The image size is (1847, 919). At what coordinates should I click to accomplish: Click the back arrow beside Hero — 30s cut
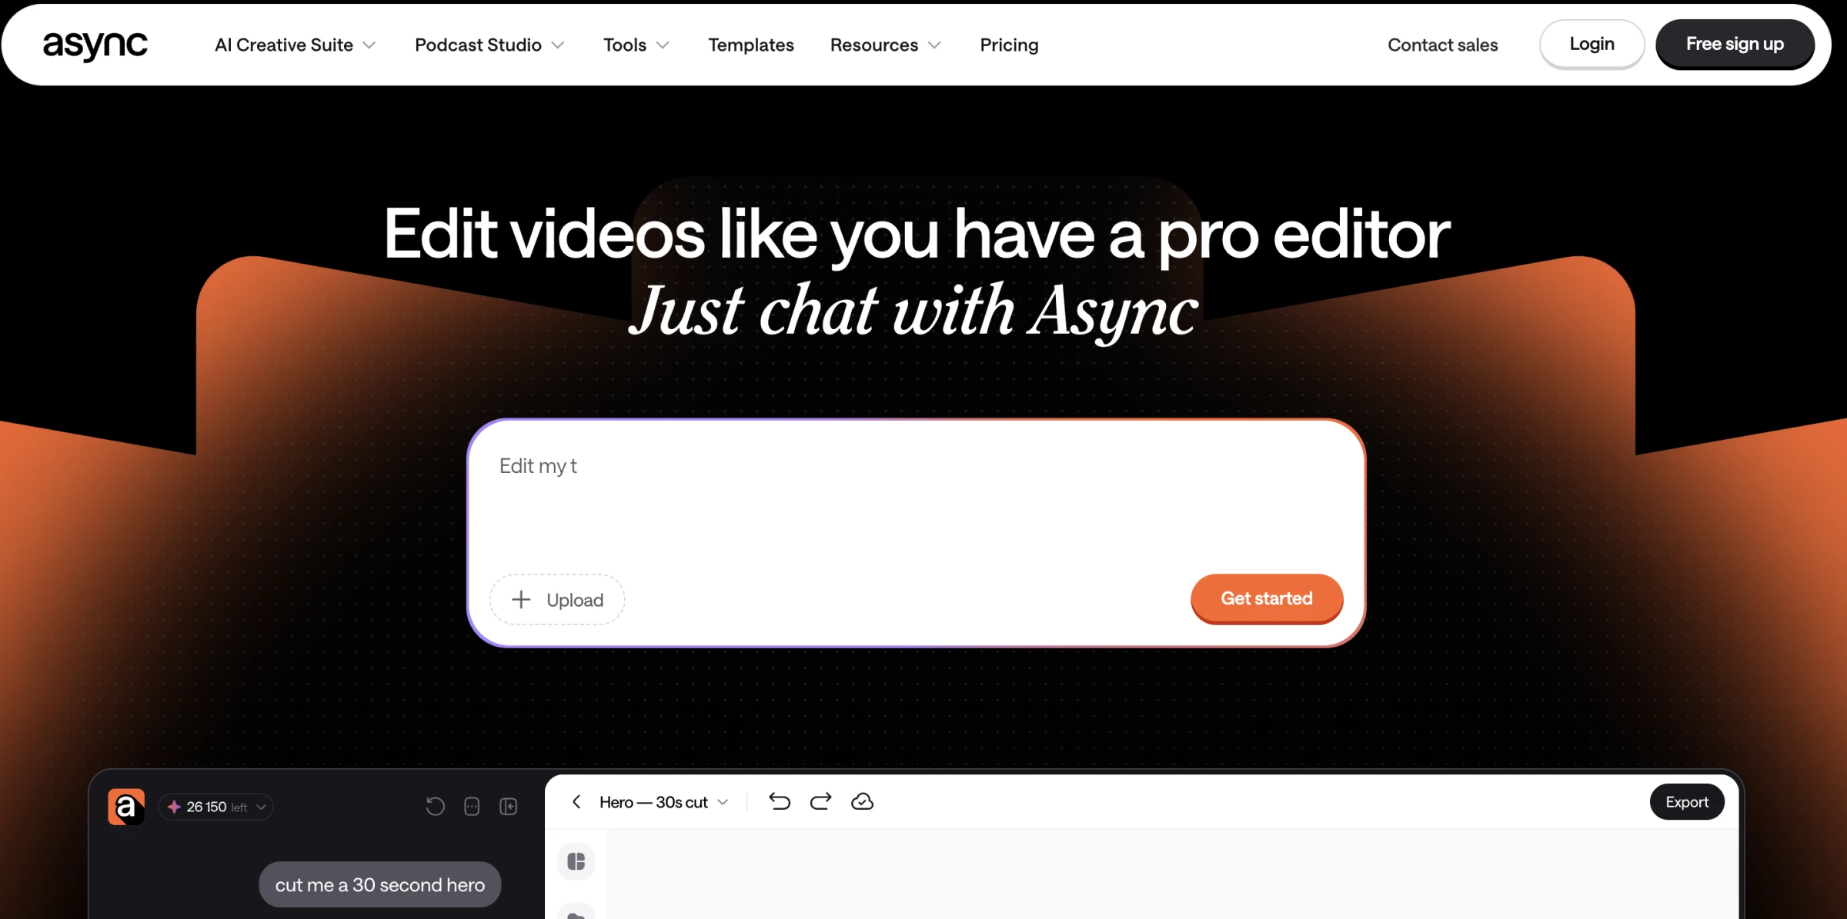[576, 802]
